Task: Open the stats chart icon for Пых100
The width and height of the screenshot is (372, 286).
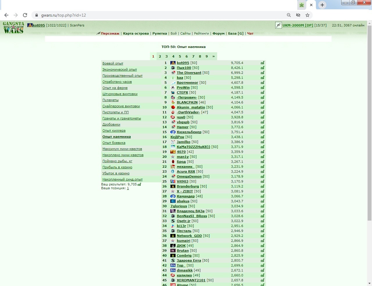Action: (x=262, y=68)
